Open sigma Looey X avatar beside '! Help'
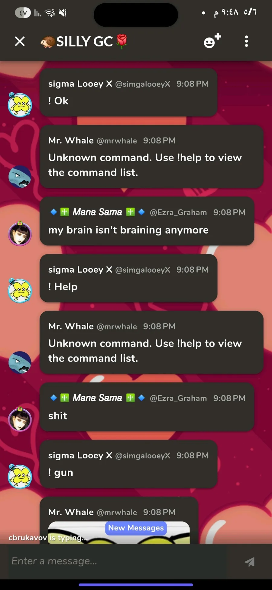The image size is (272, 590). coord(20,290)
